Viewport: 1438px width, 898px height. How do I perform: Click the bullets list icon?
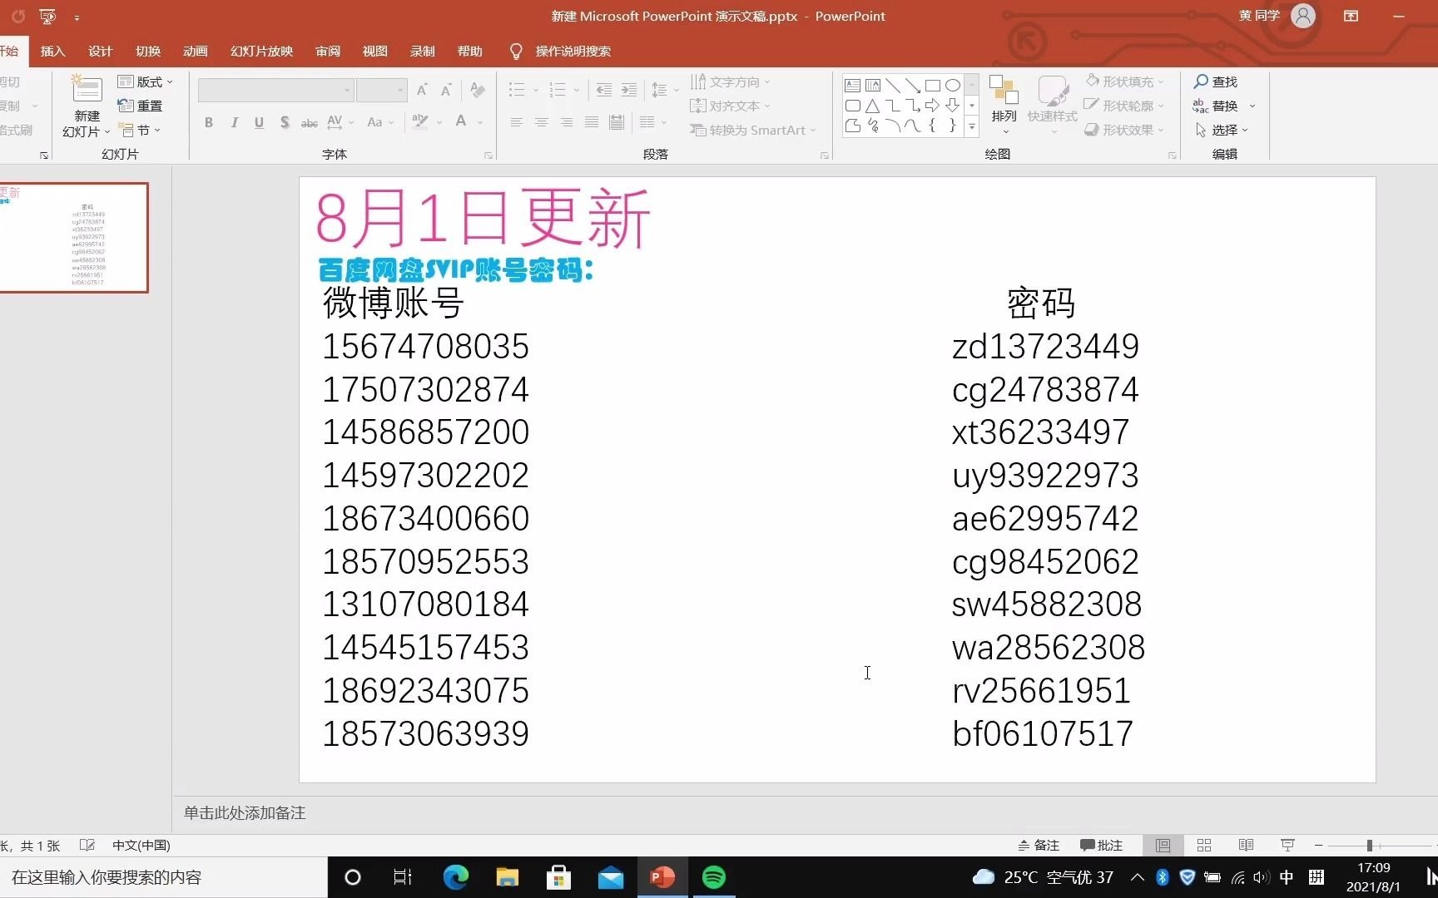click(517, 89)
